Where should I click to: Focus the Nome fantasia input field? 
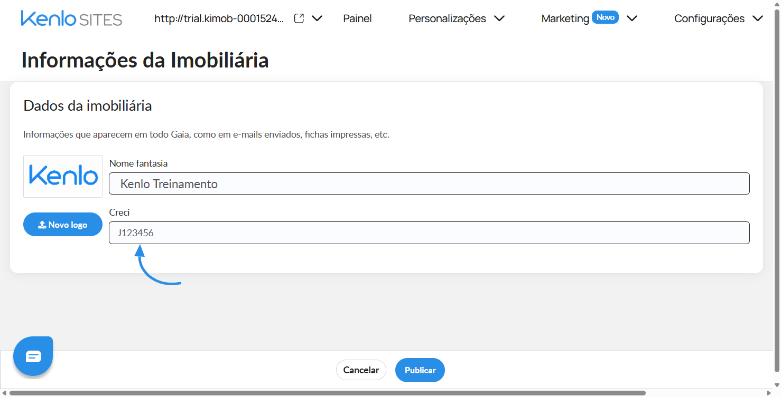(429, 183)
